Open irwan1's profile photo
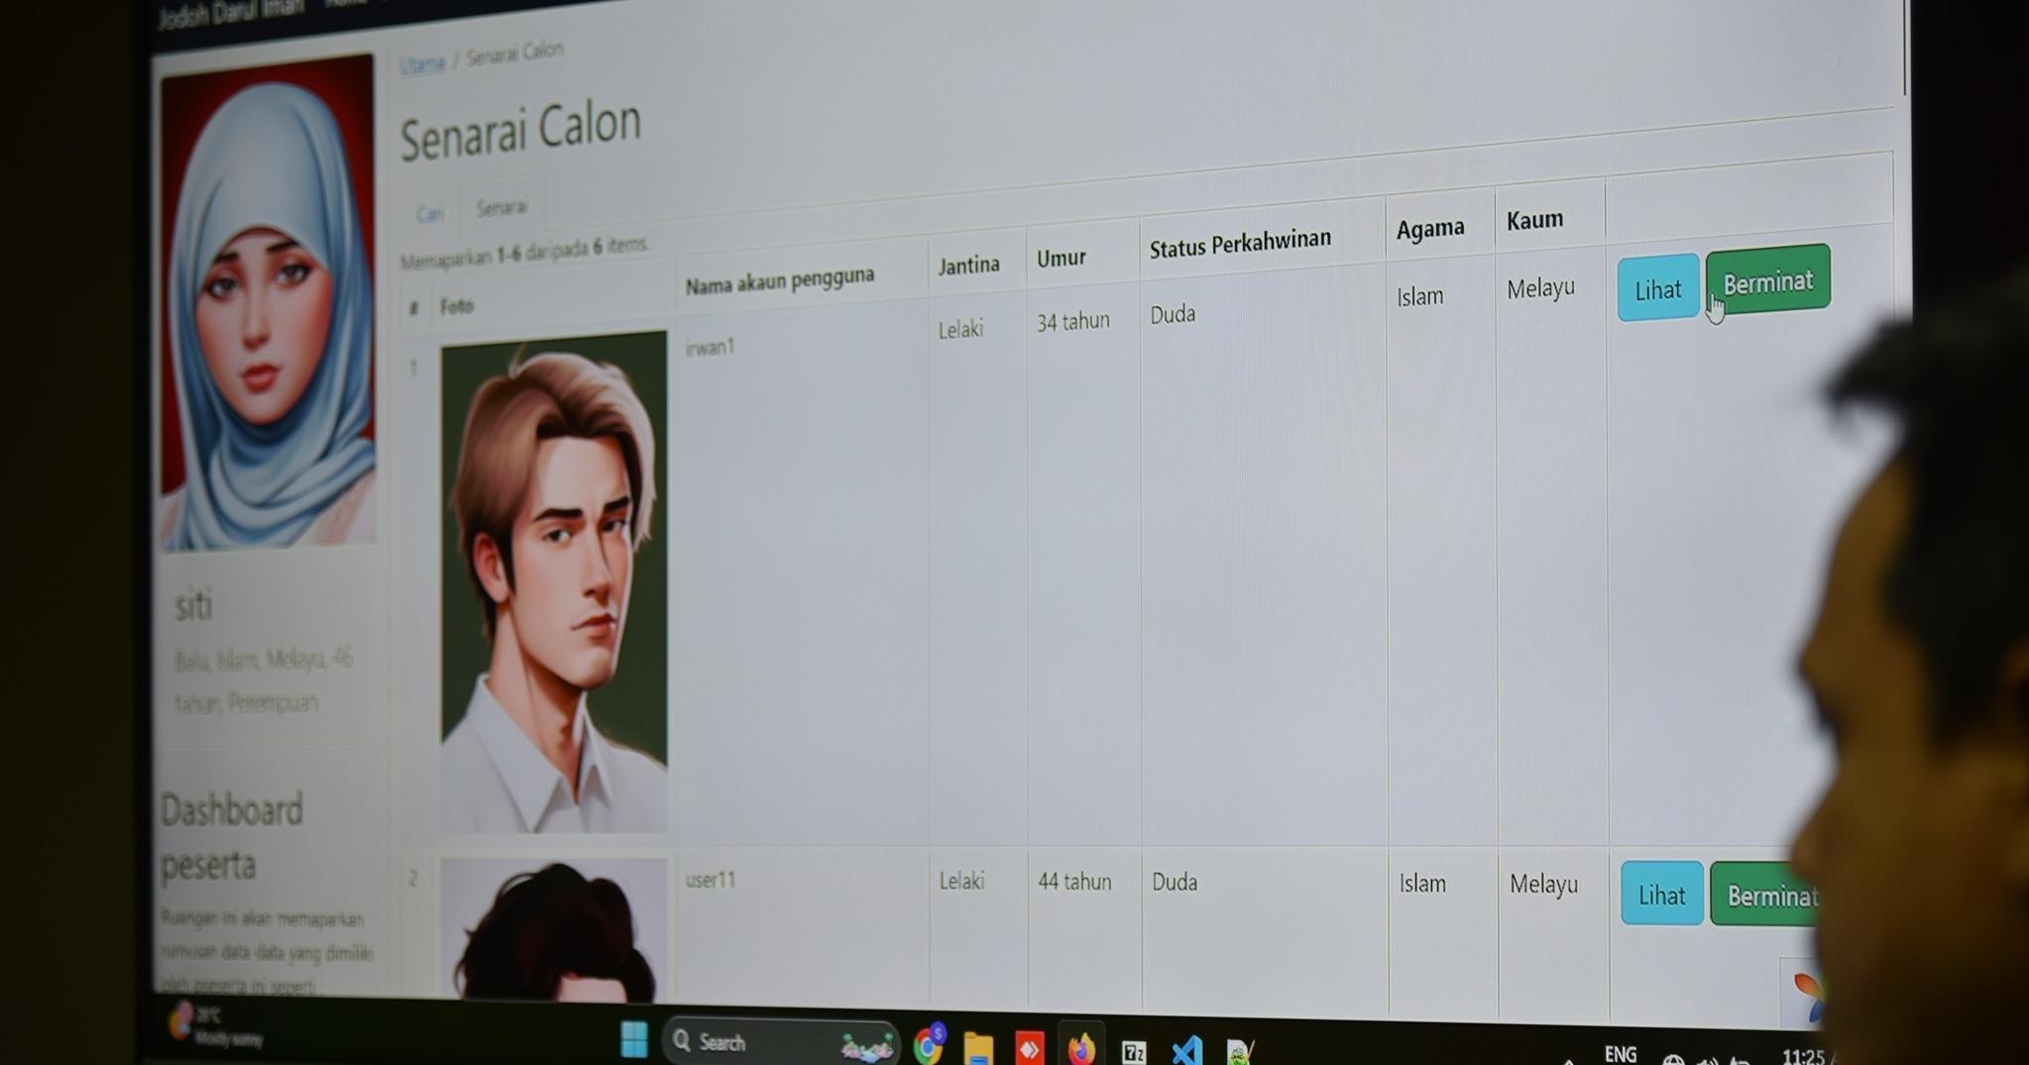This screenshot has width=2029, height=1065. point(553,582)
